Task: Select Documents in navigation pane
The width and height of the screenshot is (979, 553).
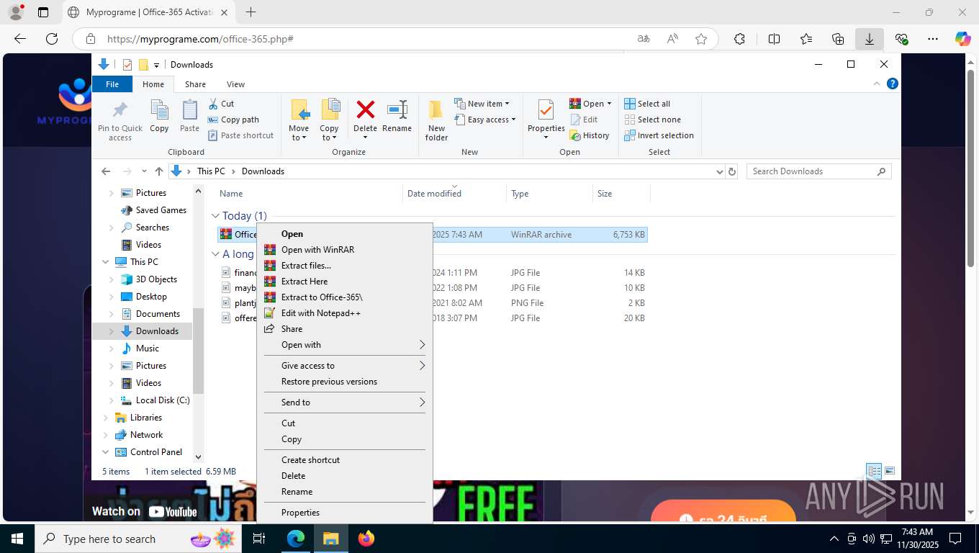Action: click(158, 314)
